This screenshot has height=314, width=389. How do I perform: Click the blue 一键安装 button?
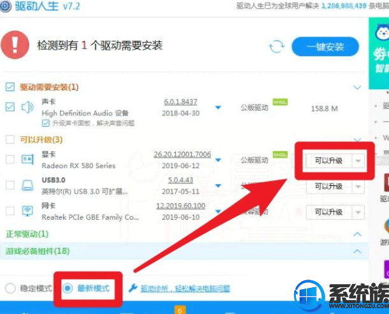pos(325,46)
